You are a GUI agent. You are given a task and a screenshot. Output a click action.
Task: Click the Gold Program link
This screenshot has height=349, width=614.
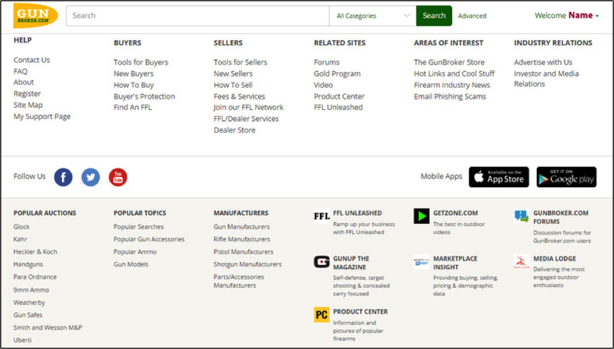(337, 73)
